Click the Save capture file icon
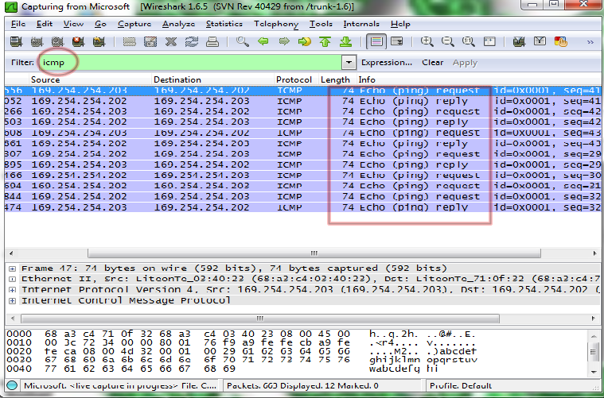 pyautogui.click(x=150, y=41)
